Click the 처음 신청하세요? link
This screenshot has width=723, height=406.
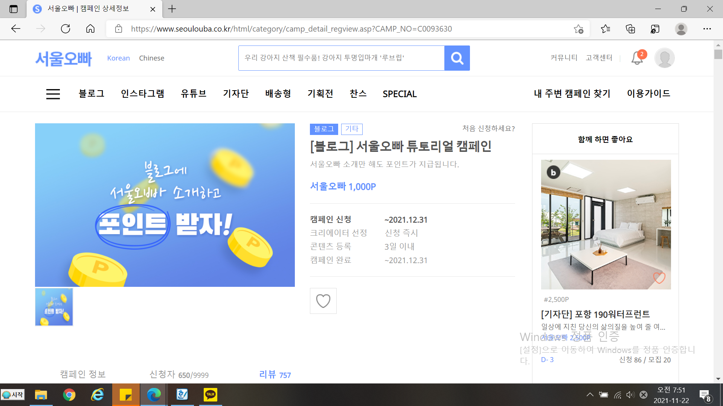click(488, 129)
